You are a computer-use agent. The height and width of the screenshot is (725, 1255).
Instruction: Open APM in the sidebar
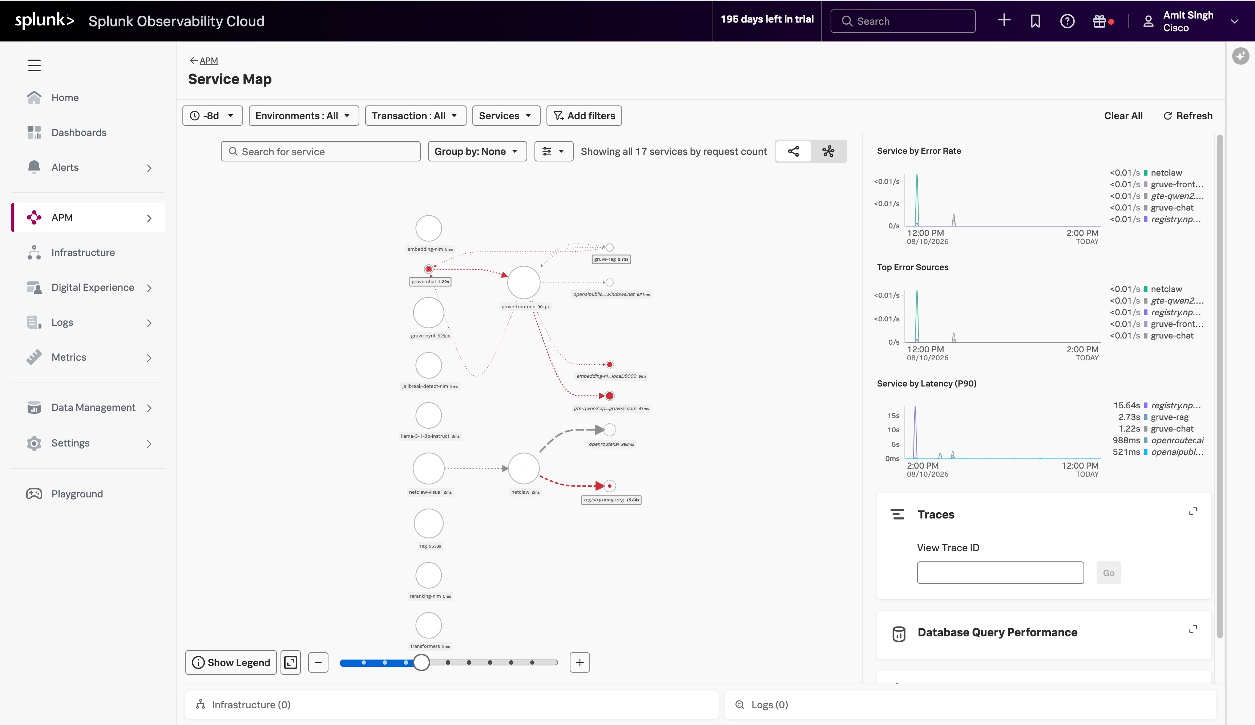88,217
